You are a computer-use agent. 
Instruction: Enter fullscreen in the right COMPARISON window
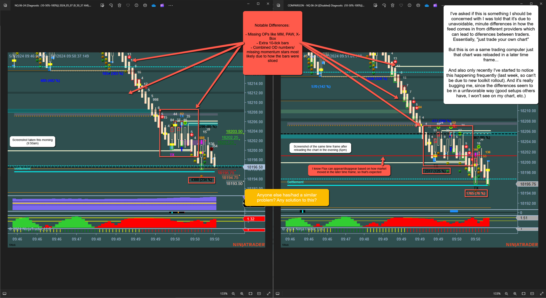541,293
